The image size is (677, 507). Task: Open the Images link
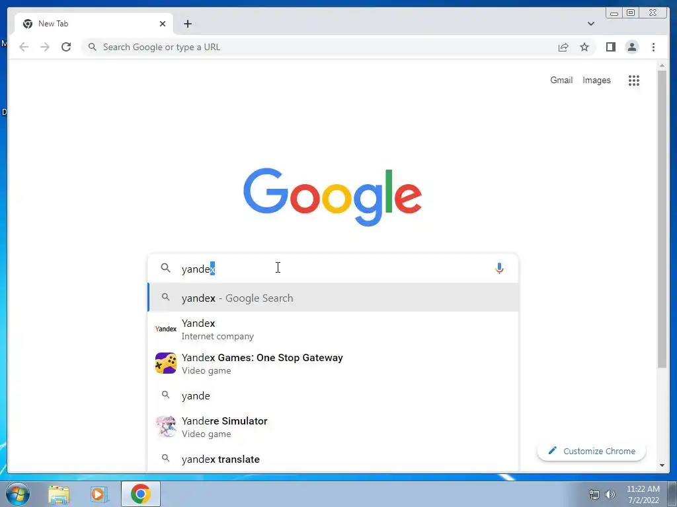point(596,80)
